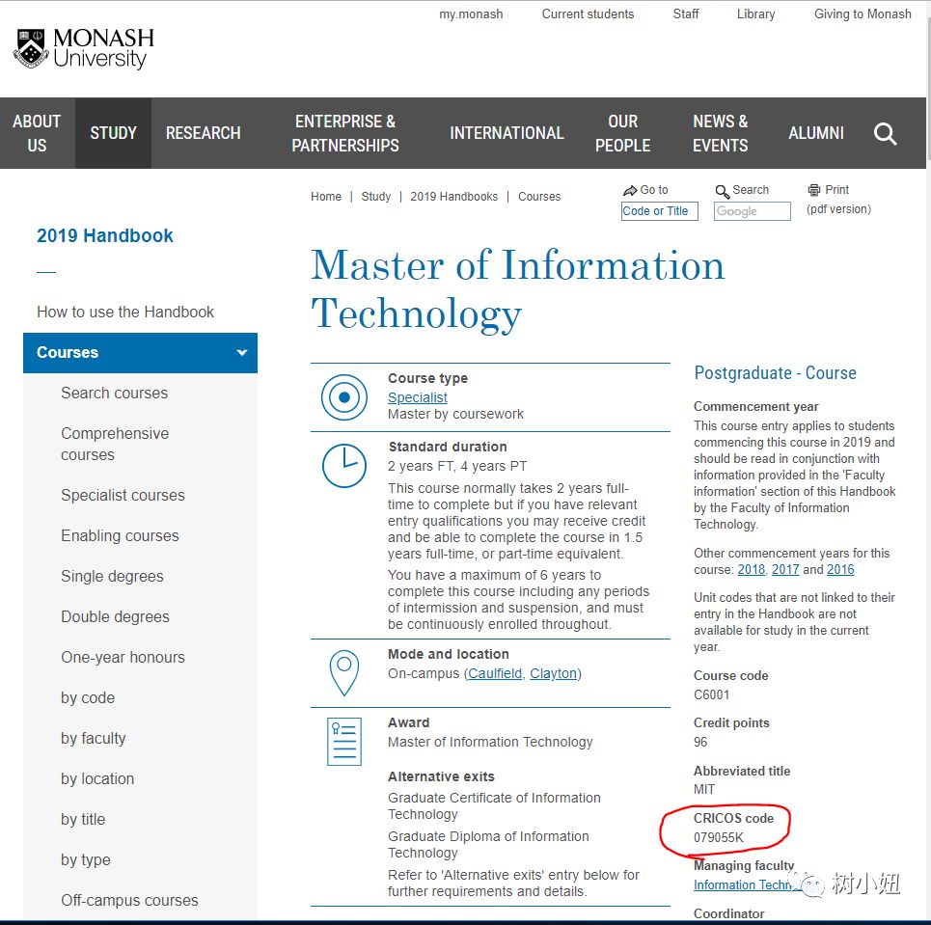Click the Go to arrow icon
Screen dimensions: 931x925
[x=629, y=191]
